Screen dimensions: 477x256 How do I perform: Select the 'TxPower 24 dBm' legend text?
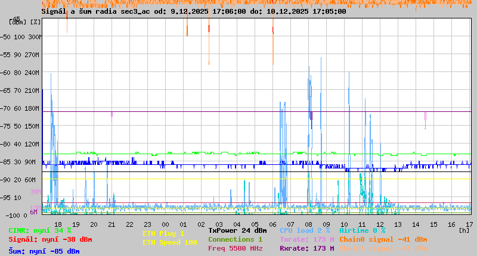tap(237, 230)
